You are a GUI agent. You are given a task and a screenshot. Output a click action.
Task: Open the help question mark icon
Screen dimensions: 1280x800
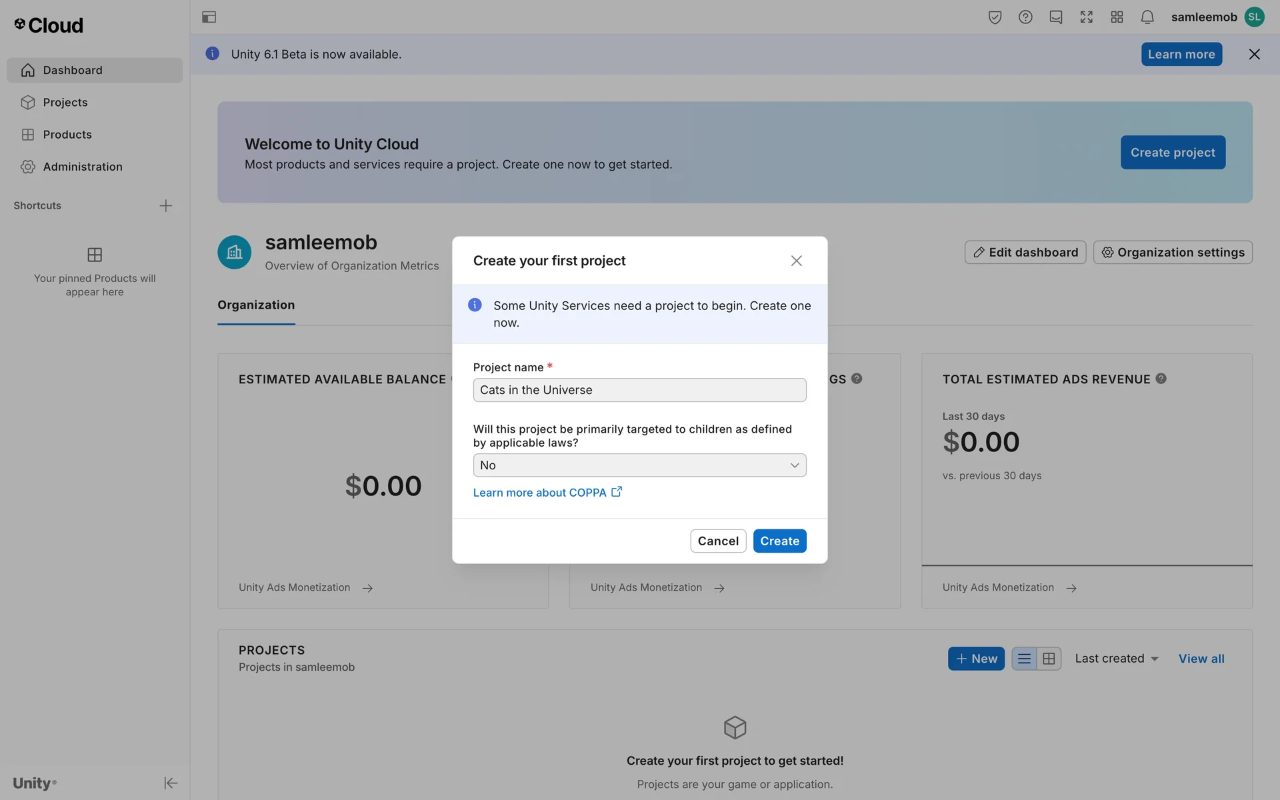pos(1025,17)
